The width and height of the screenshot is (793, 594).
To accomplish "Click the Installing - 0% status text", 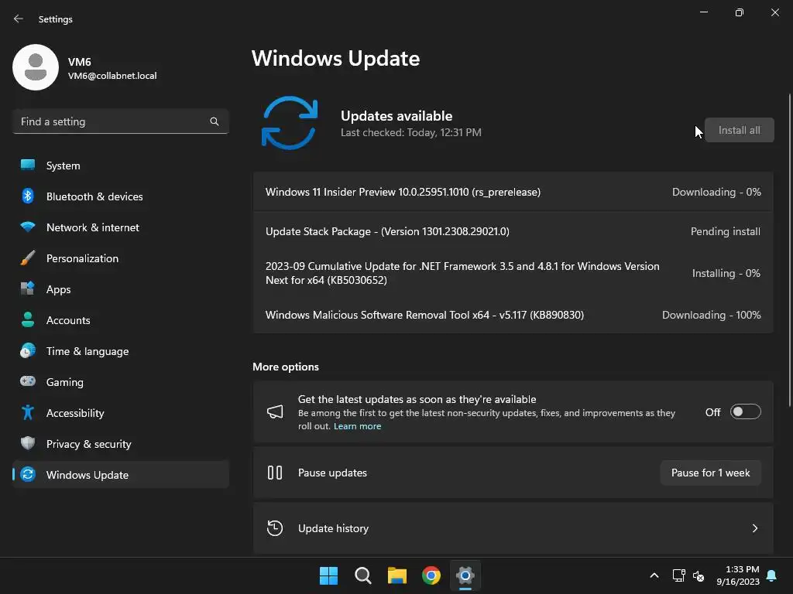I will point(726,273).
